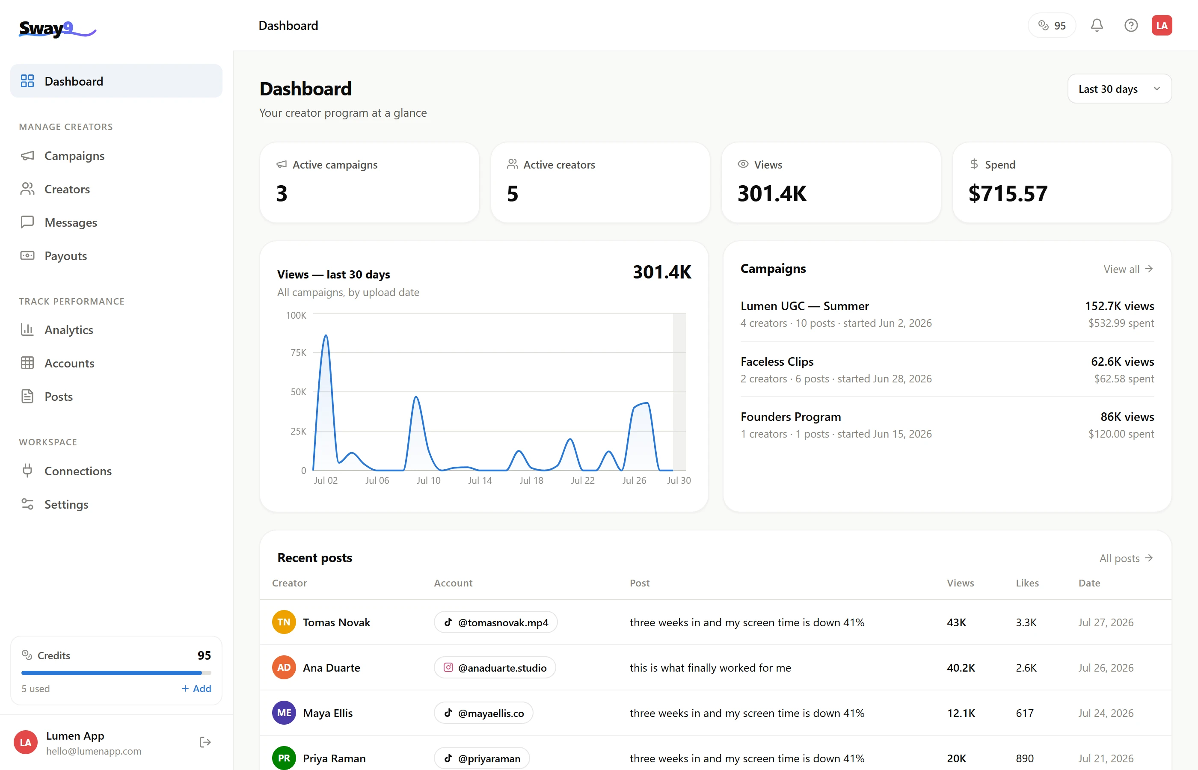Click the Likes column header
This screenshot has width=1198, height=770.
tap(1027, 583)
